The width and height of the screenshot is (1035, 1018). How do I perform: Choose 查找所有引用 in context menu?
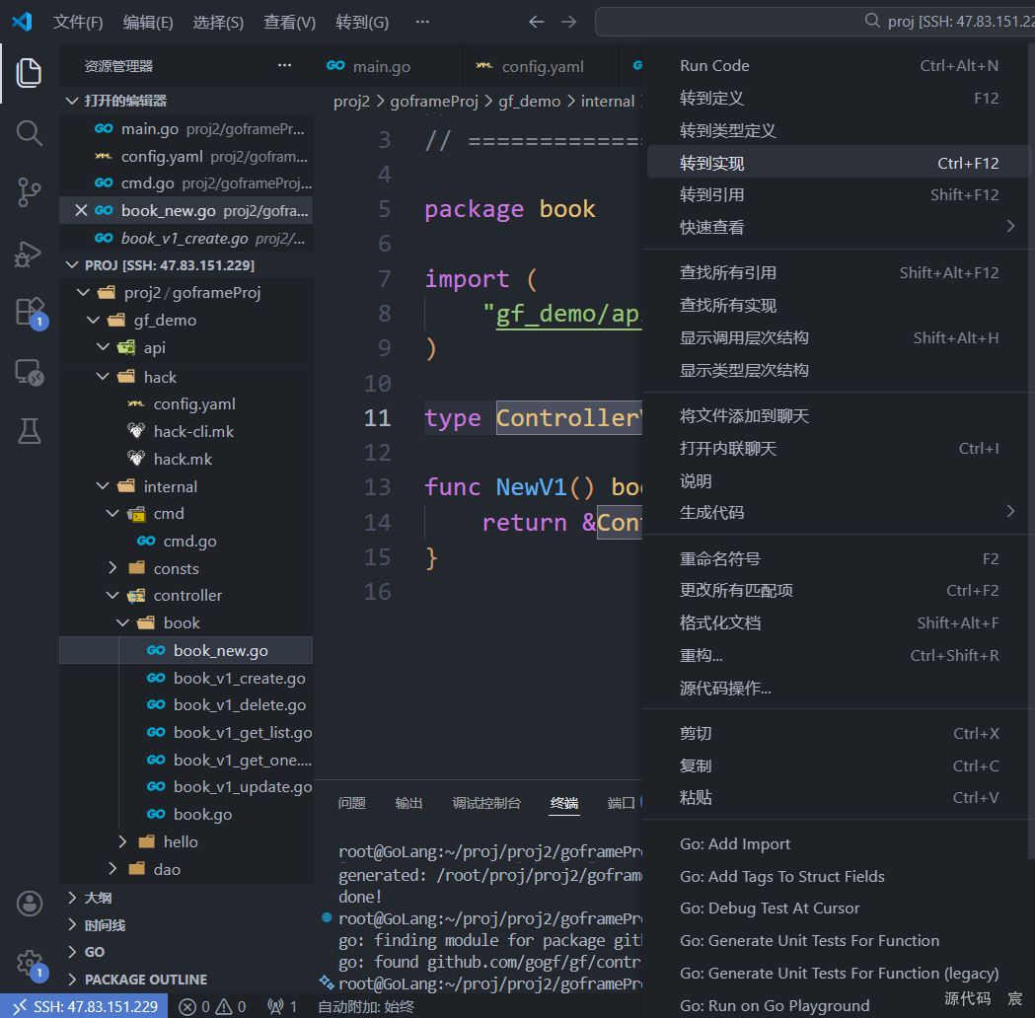839,272
